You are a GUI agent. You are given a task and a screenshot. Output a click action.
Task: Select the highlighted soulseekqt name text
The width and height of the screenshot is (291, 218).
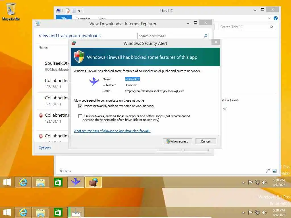(132, 79)
